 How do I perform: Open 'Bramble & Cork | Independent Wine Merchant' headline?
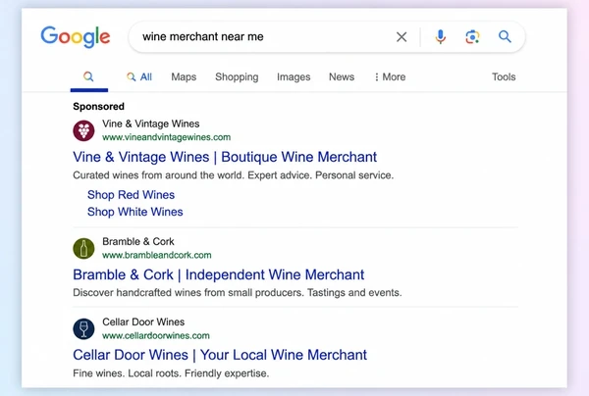point(219,274)
